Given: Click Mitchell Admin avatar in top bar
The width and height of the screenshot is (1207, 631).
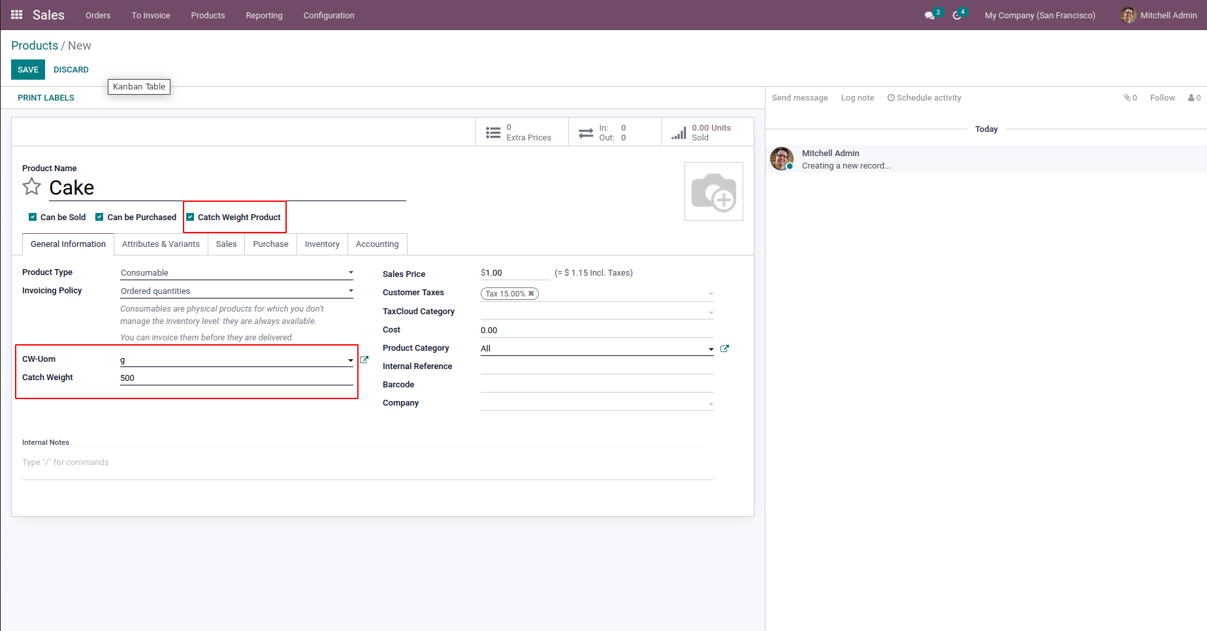Looking at the screenshot, I should (x=1128, y=15).
